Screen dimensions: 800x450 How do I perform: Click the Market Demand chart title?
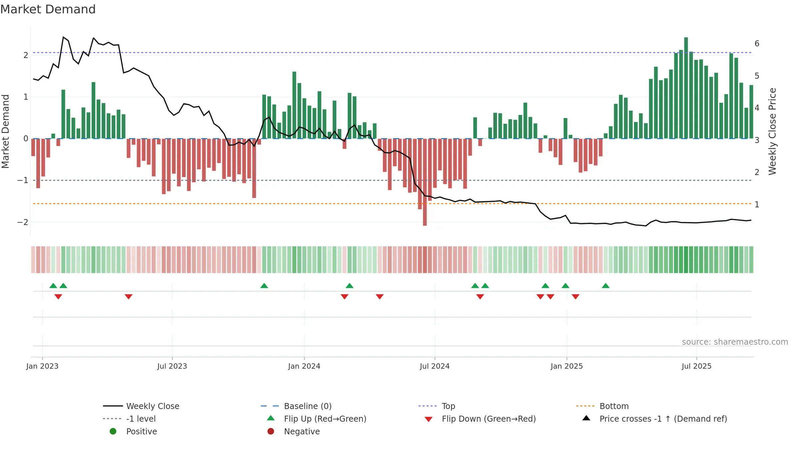48,9
